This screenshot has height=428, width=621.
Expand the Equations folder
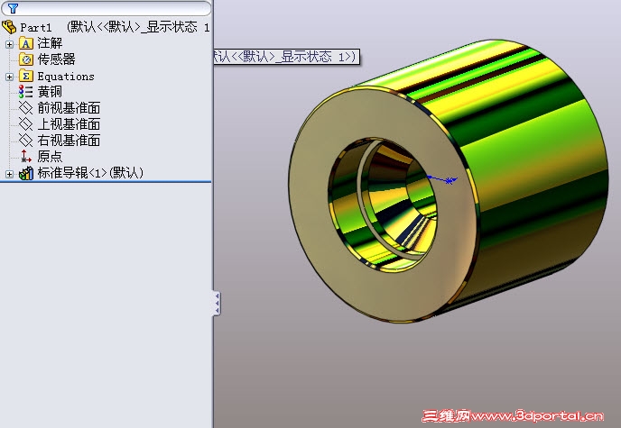point(9,77)
